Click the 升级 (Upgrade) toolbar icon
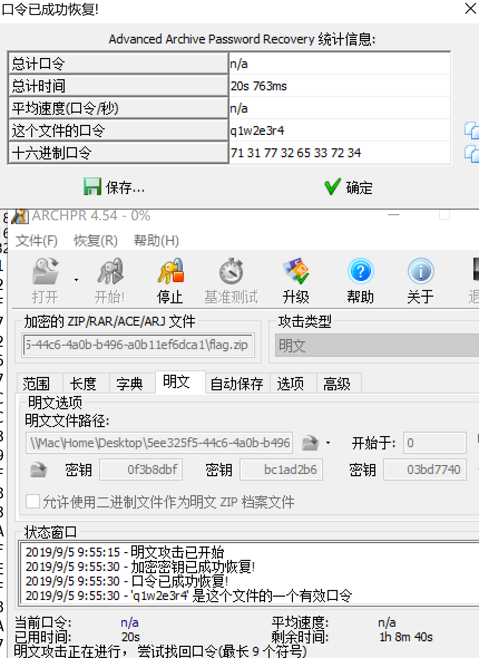Viewport: 479px width, 658px height. (296, 272)
